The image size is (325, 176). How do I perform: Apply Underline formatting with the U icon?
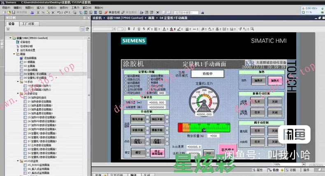point(139,29)
